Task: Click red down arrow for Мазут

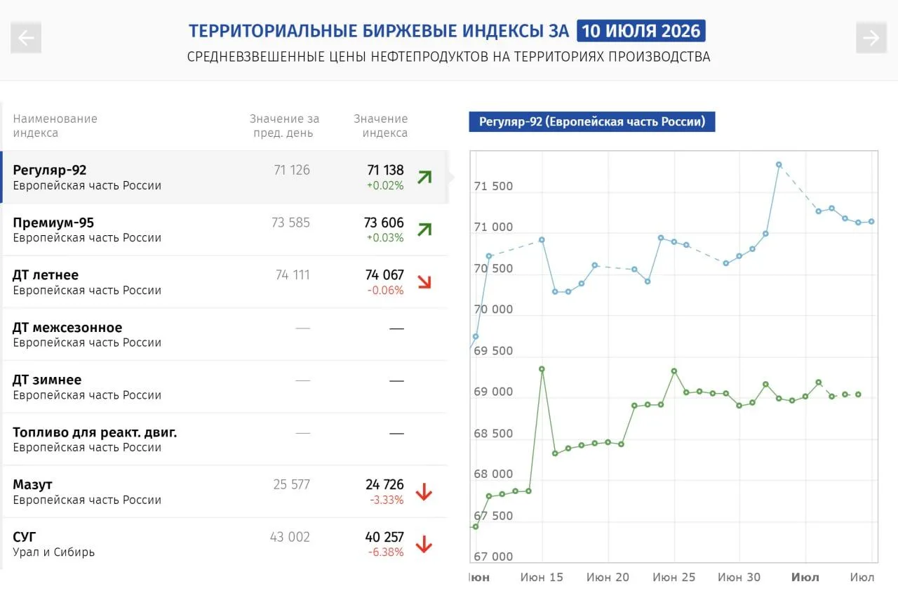Action: (424, 492)
